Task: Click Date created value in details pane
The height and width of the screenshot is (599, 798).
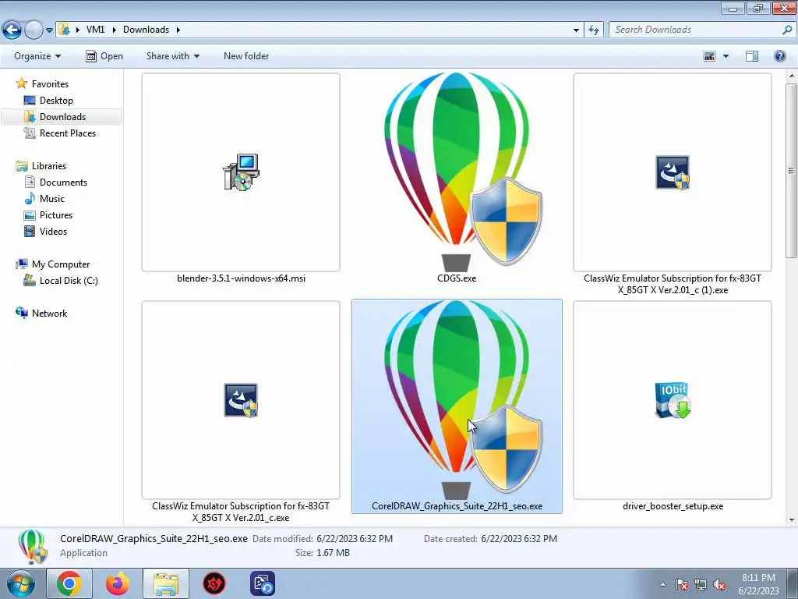Action: [518, 538]
